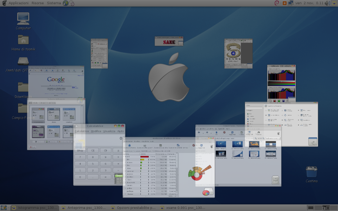The width and height of the screenshot is (338, 211).
Task: Select the xsane preview window with eye logo
Action: click(238, 53)
